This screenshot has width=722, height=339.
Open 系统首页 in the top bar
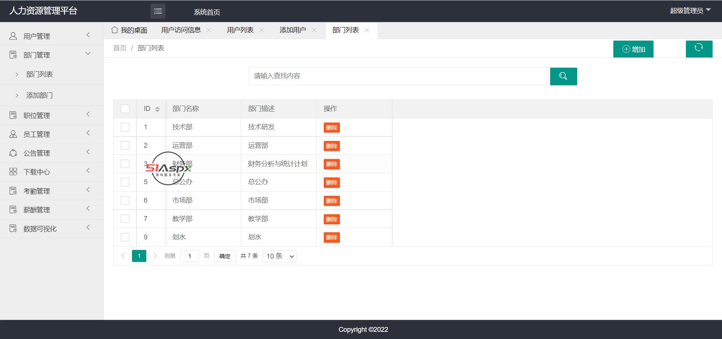coord(207,12)
